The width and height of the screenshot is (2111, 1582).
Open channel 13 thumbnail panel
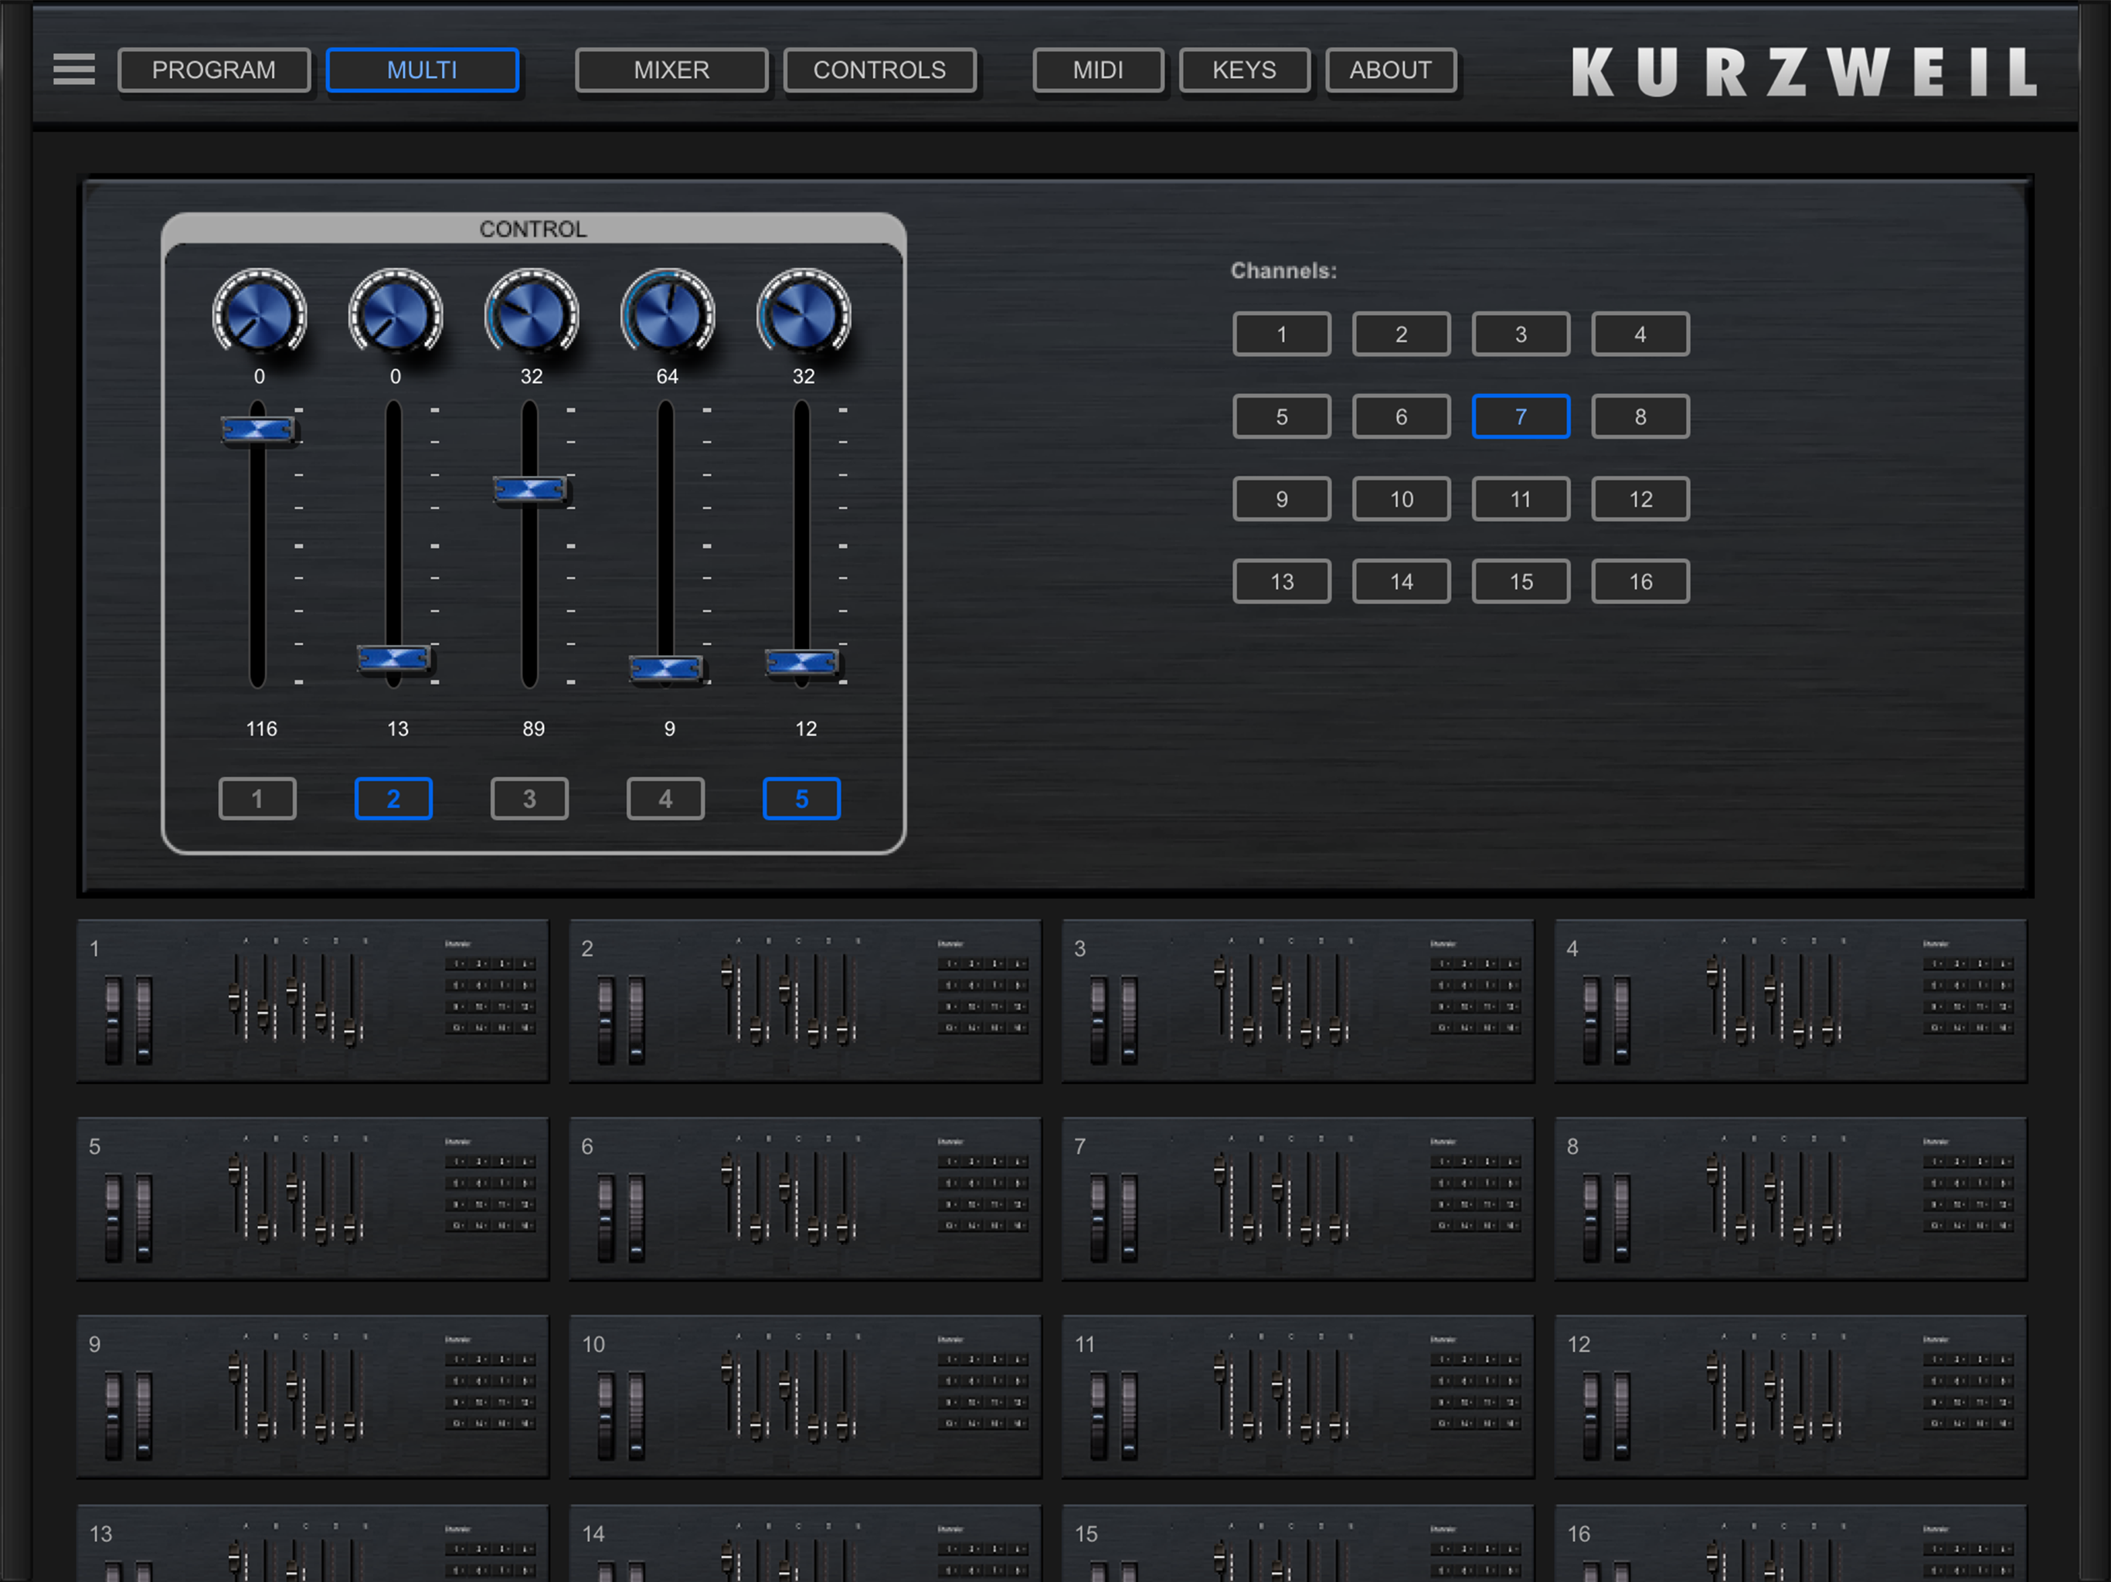click(313, 1544)
